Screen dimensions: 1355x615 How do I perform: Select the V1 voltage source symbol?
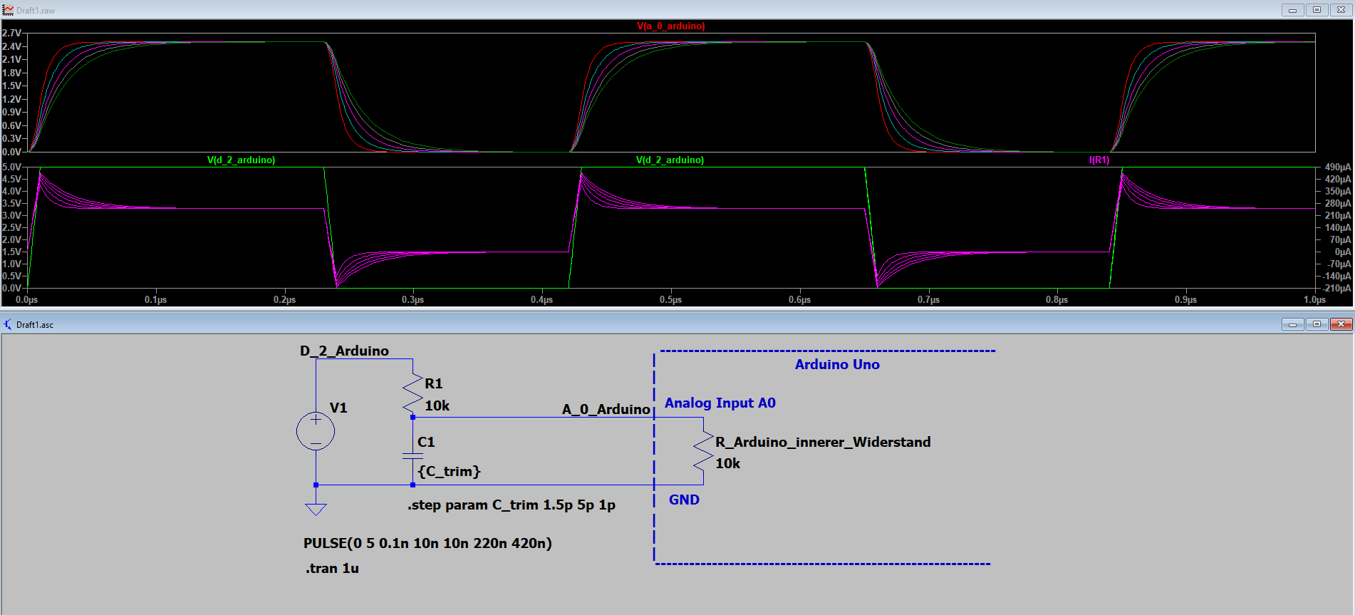pos(316,431)
